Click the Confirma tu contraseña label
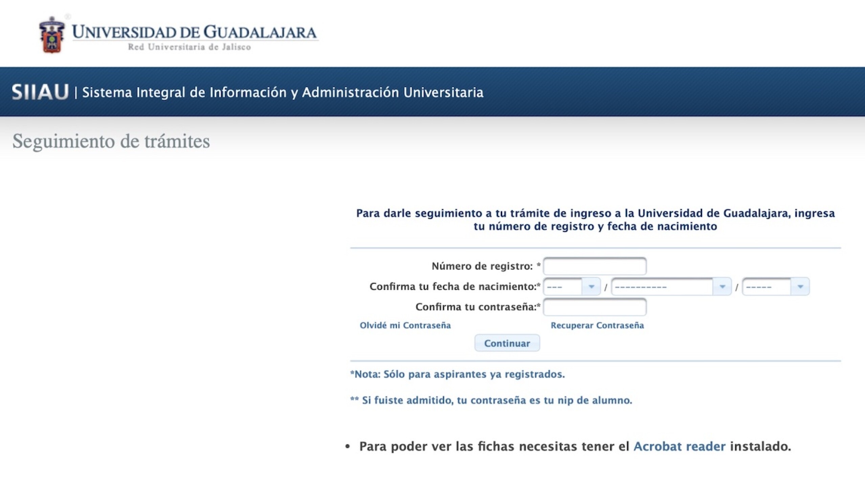The image size is (865, 487). 476,307
